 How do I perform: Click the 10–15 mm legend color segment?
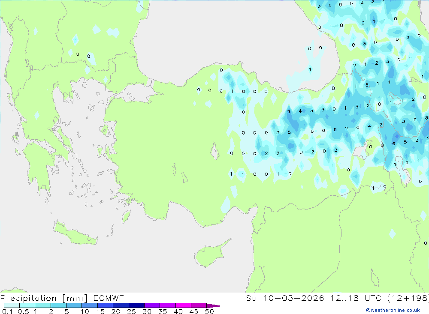point(90,305)
